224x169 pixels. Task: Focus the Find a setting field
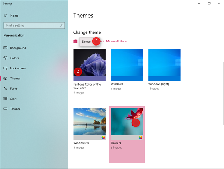34,26
